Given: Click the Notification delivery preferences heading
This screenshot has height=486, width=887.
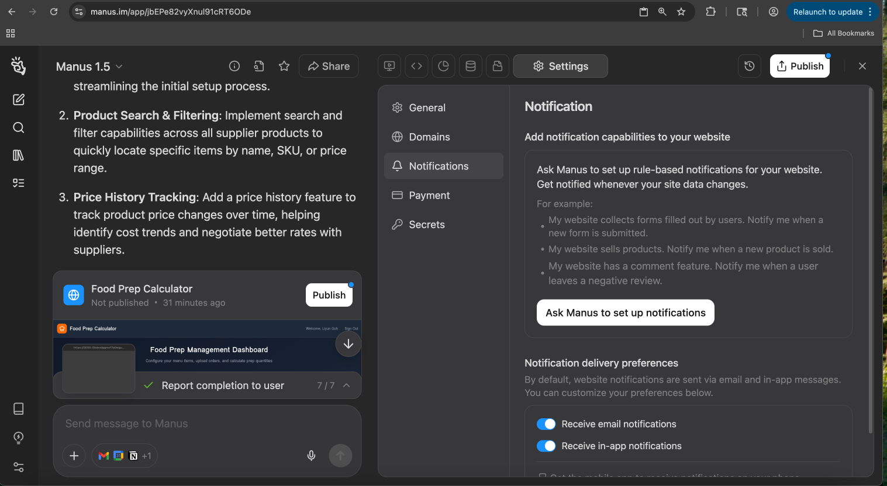Looking at the screenshot, I should coord(601,363).
